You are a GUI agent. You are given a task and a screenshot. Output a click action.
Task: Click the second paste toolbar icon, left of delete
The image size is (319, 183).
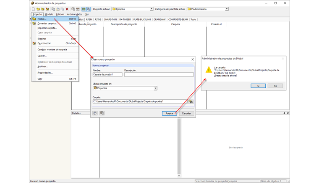[x=63, y=9]
